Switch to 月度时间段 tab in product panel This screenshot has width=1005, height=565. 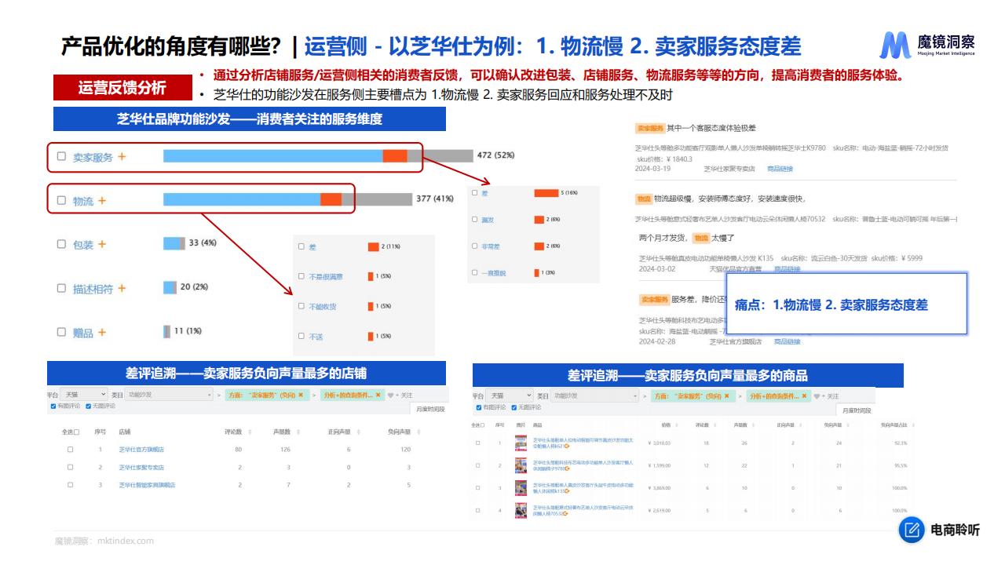click(856, 410)
